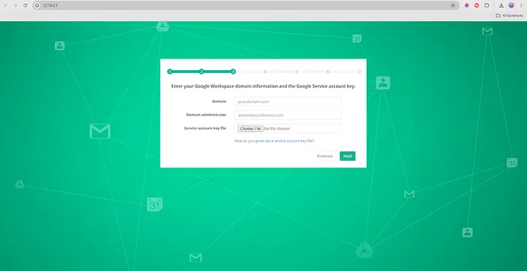
Task: Reload the page with the refresh icon
Action: click(25, 5)
